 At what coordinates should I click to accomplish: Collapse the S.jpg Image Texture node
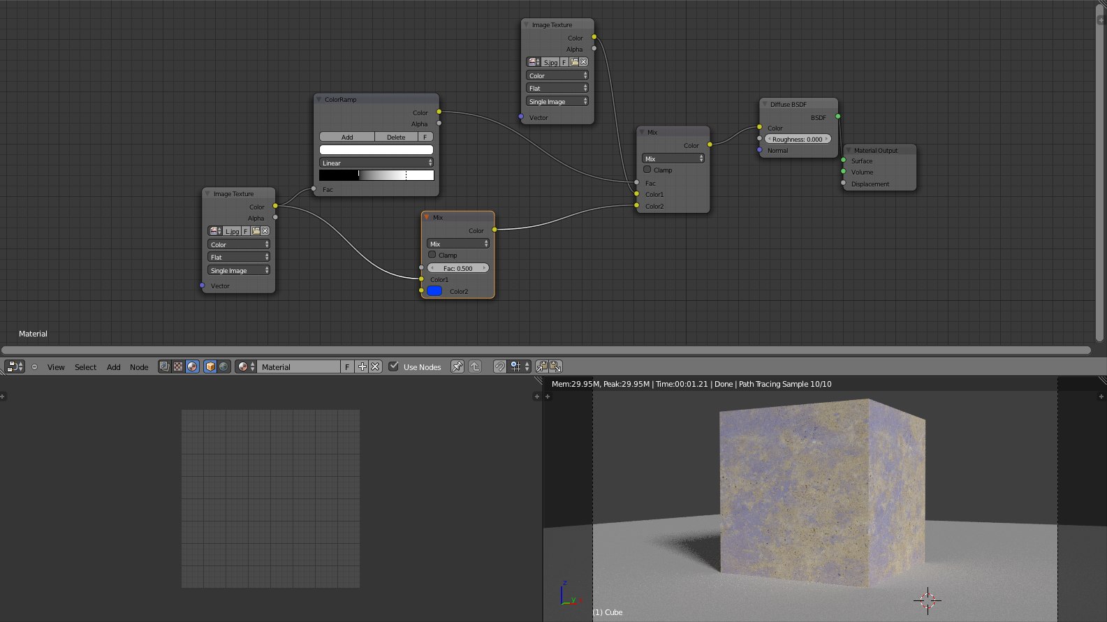pos(526,24)
